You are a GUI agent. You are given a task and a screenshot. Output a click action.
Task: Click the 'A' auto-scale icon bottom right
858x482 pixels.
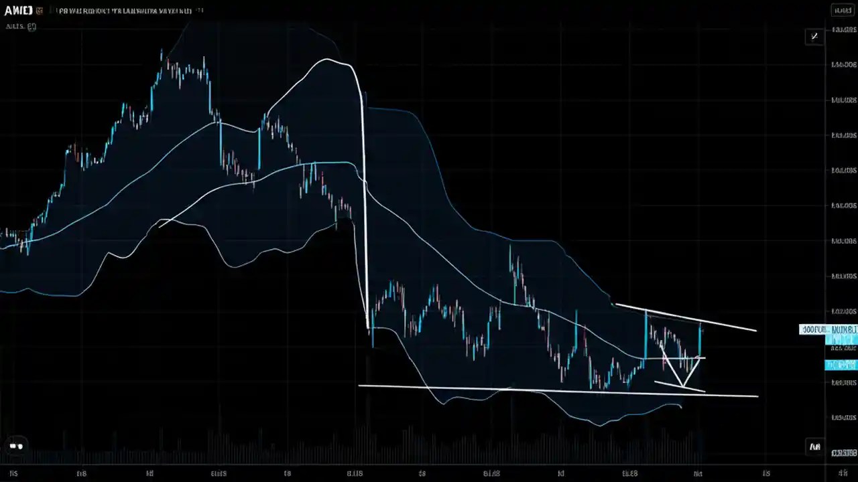(x=814, y=445)
